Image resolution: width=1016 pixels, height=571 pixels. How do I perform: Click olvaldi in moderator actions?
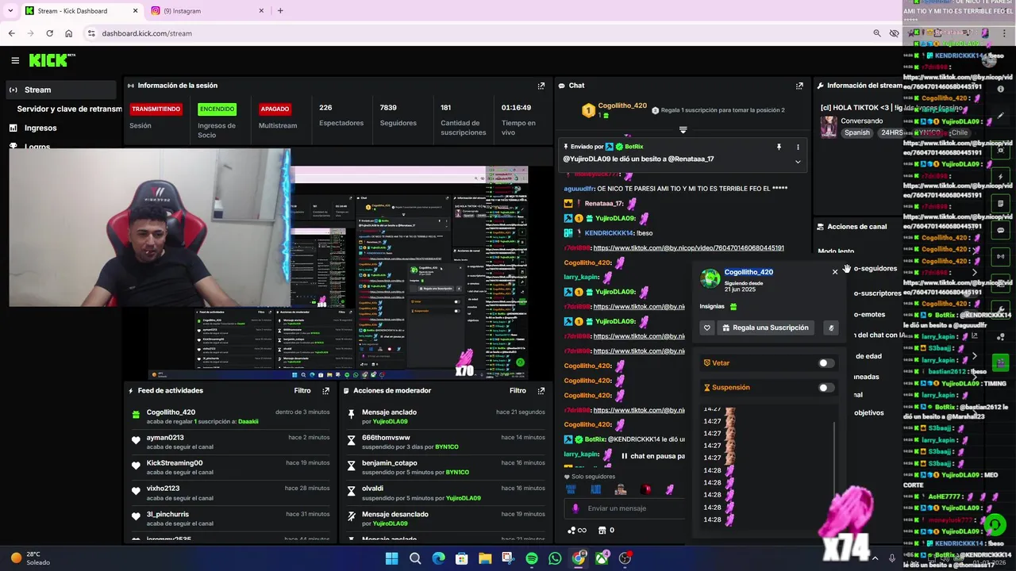tap(372, 489)
